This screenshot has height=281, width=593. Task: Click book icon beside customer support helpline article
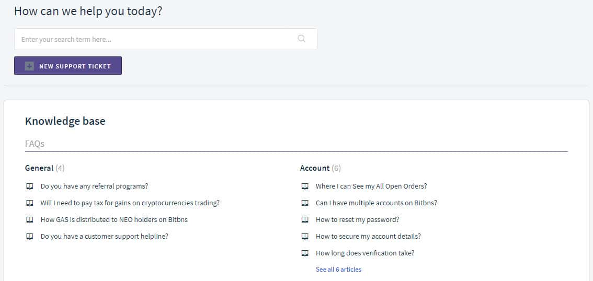pyautogui.click(x=30, y=237)
